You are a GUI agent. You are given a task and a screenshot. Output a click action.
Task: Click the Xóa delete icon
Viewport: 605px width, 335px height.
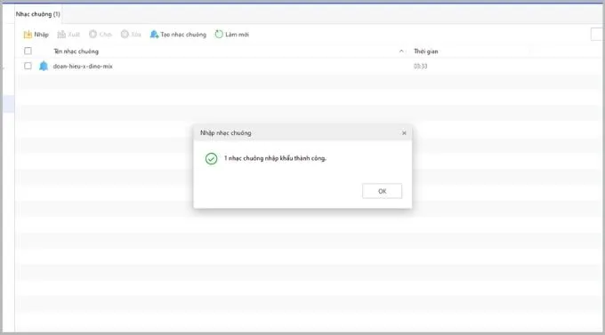click(125, 35)
